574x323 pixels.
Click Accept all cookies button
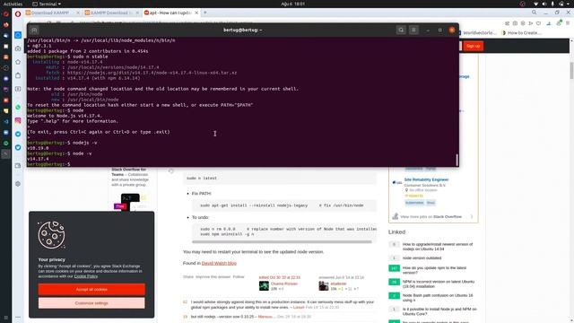click(91, 289)
